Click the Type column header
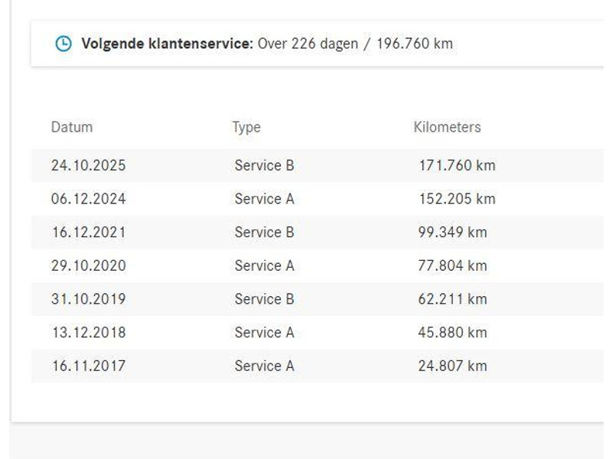 tap(246, 127)
